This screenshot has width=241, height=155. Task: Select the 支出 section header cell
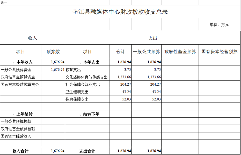coord(152,38)
